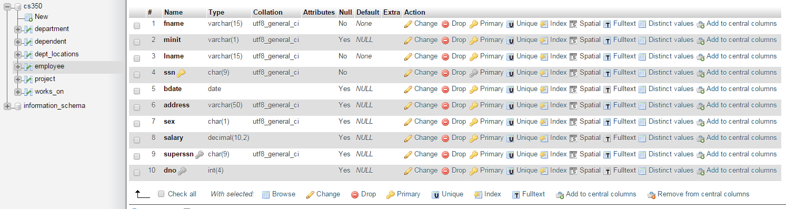
Task: Click the Spatial icon in sex row
Action: (573, 122)
